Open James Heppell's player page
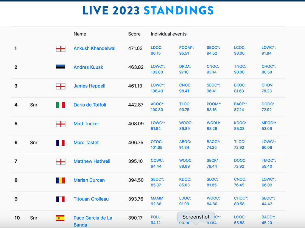The width and height of the screenshot is (305, 228). 89,86
